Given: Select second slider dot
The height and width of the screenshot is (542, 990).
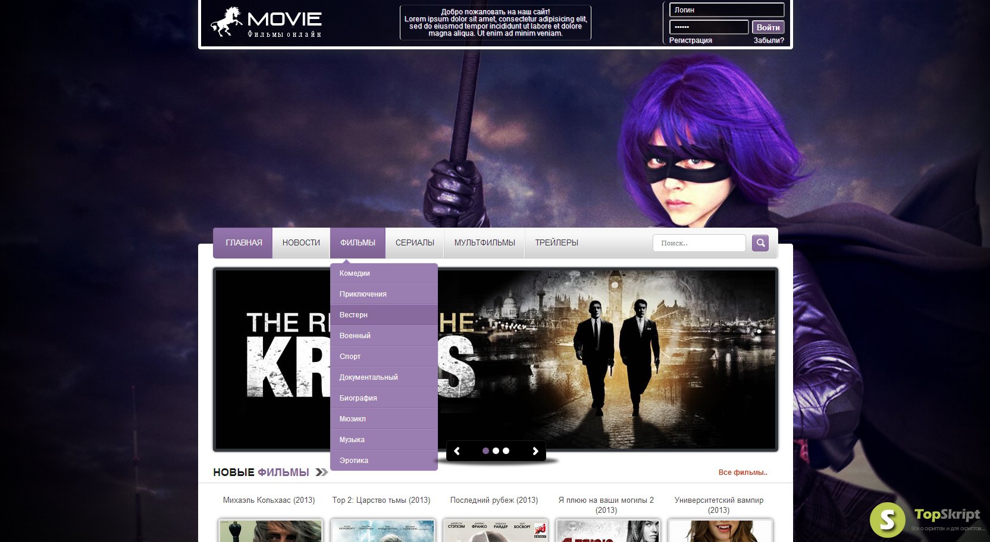Looking at the screenshot, I should [x=496, y=451].
